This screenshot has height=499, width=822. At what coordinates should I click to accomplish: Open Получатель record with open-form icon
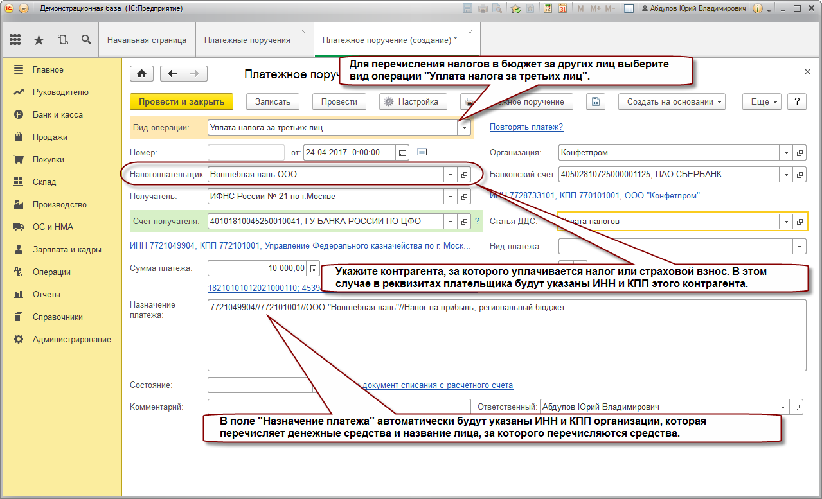(465, 197)
